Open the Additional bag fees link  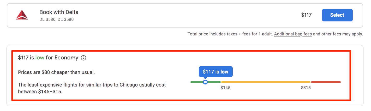click(x=293, y=34)
